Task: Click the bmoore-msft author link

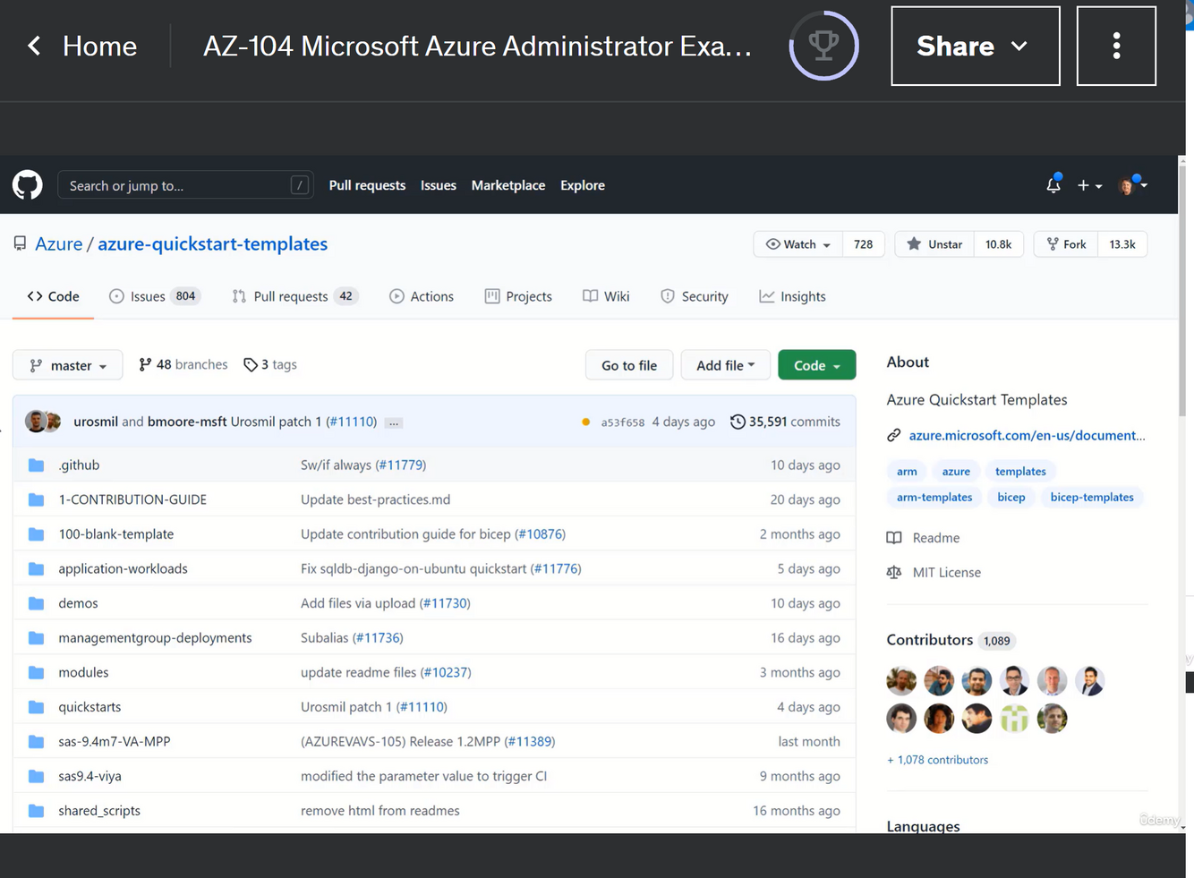Action: 187,422
